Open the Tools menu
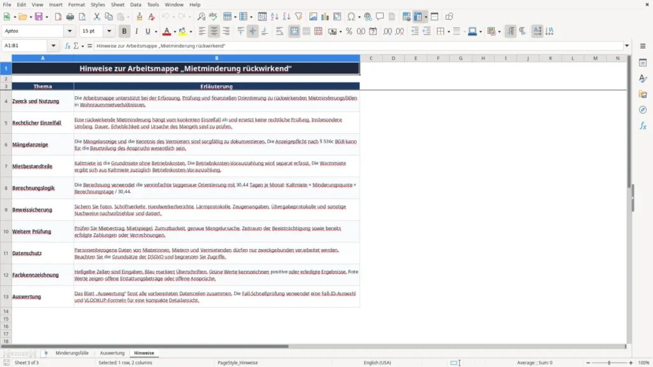The width and height of the screenshot is (653, 367). pos(153,4)
